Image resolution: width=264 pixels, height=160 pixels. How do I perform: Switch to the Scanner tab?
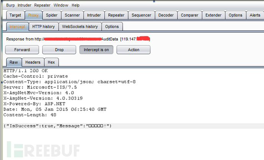point(72,15)
